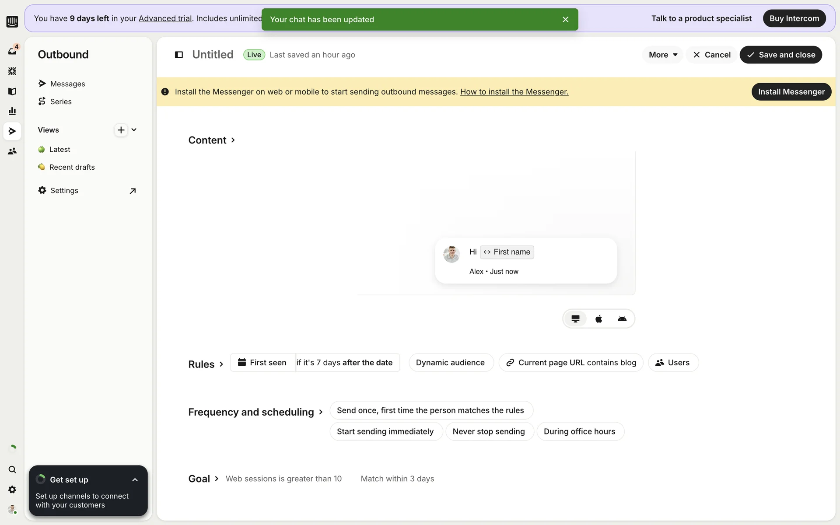Dismiss the chat updated notification
The height and width of the screenshot is (525, 840).
[565, 20]
